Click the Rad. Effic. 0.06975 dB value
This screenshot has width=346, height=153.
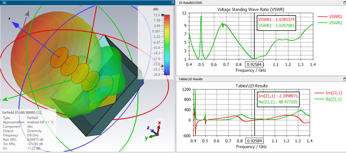(35, 140)
